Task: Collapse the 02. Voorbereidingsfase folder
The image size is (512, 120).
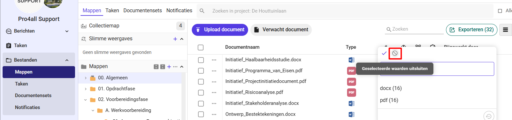Action: [x=85, y=100]
